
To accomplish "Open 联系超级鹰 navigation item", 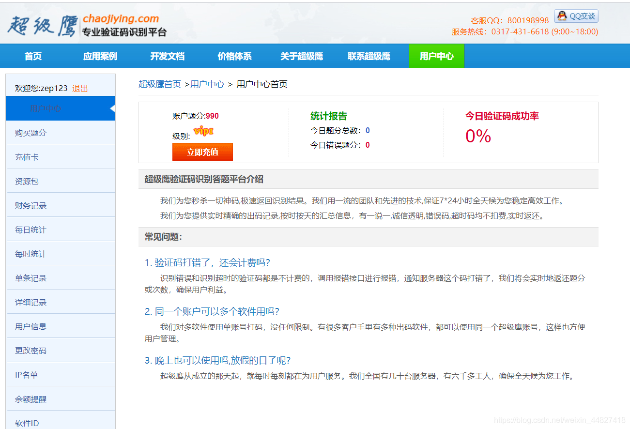I will click(x=369, y=56).
